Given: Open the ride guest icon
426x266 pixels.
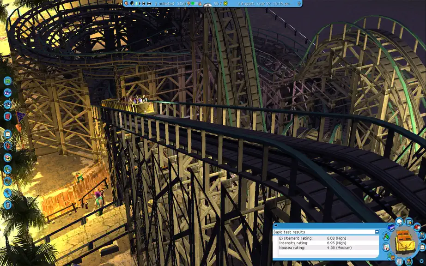Looking at the screenshot, I should coord(409,262).
